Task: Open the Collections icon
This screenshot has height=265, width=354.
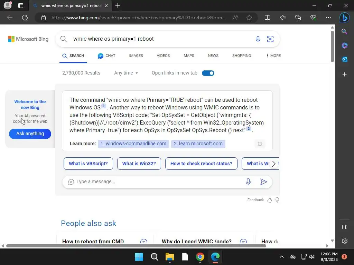Action: pos(298,18)
